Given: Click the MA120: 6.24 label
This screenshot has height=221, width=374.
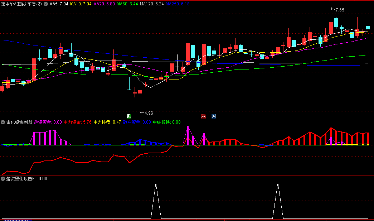Looking at the screenshot, I should click(152, 4).
